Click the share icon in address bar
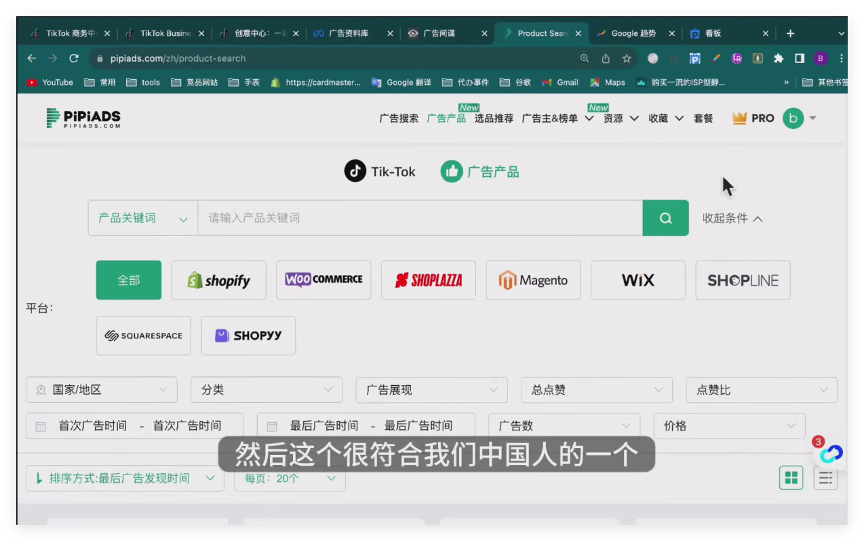864x541 pixels. [606, 58]
